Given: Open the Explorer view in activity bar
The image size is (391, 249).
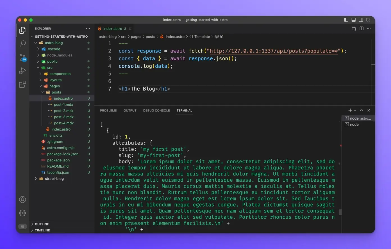Looking at the screenshot, I should coord(22,30).
